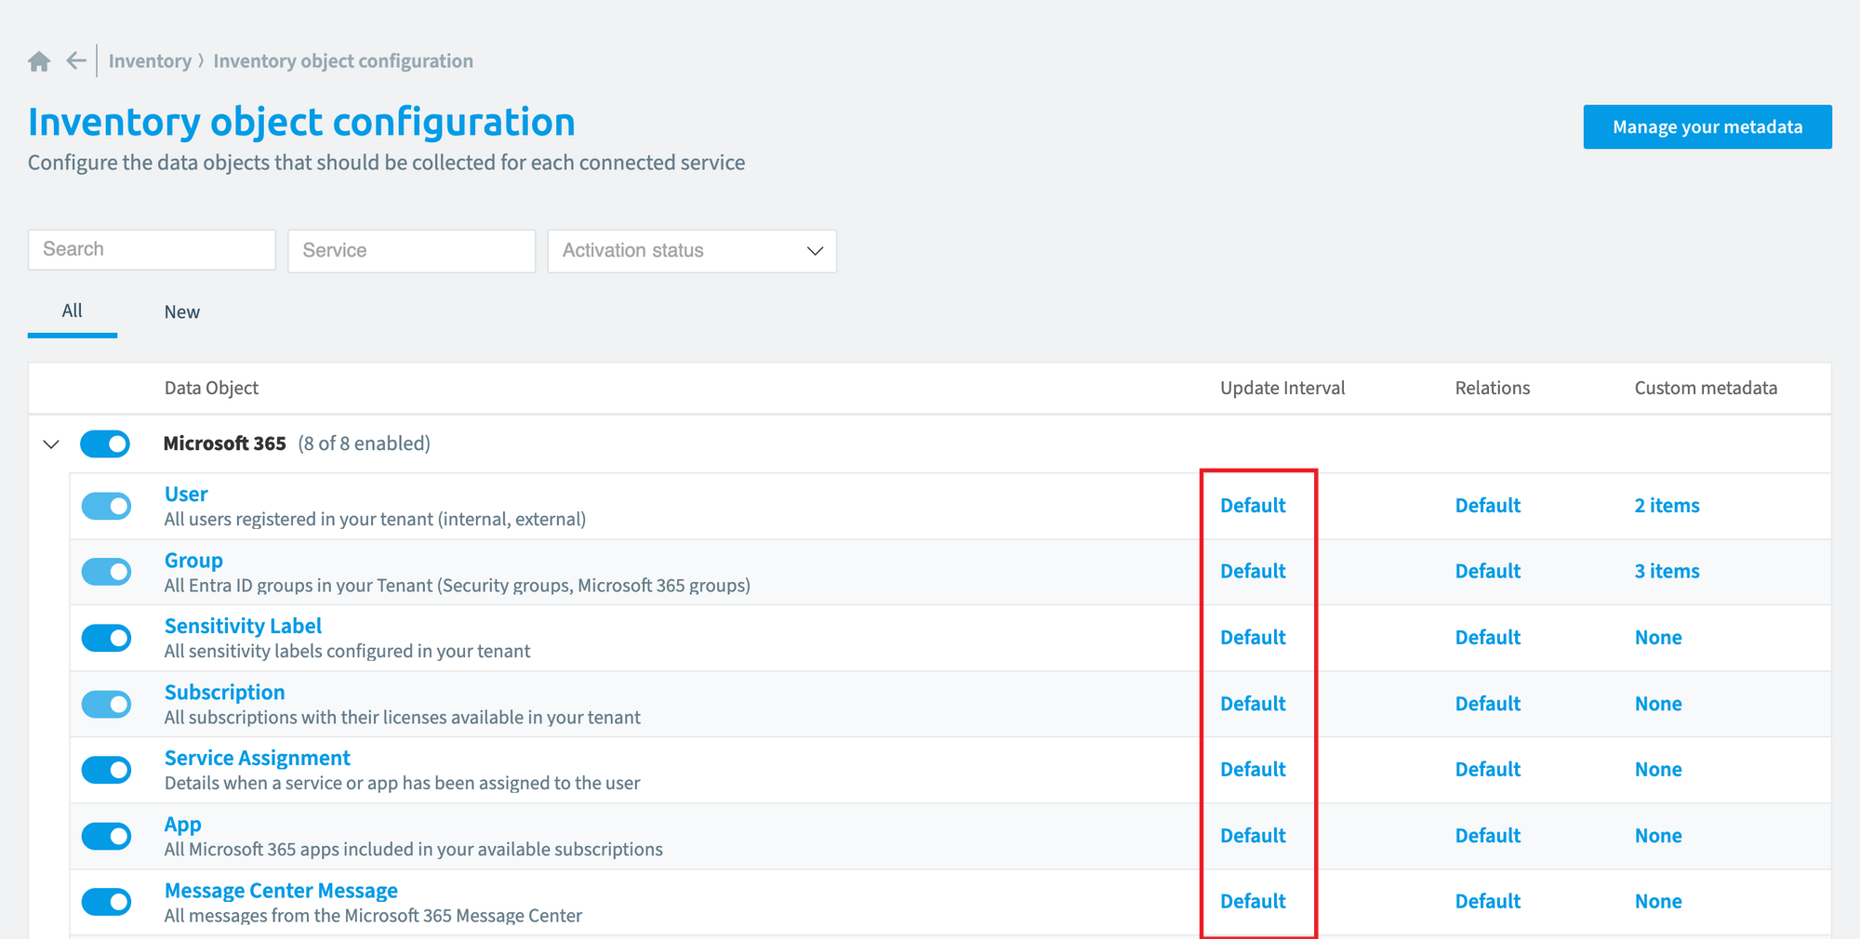Open User relations Default link
This screenshot has width=1860, height=939.
pyautogui.click(x=1488, y=506)
